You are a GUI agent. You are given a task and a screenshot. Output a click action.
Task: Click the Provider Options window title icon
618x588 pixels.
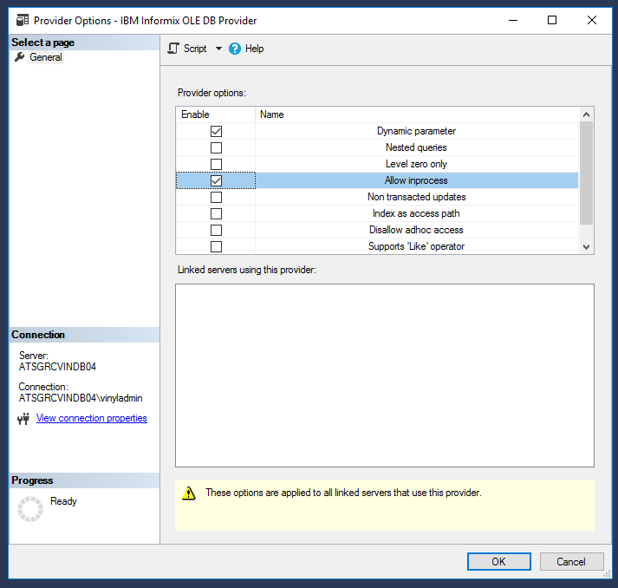pos(21,20)
